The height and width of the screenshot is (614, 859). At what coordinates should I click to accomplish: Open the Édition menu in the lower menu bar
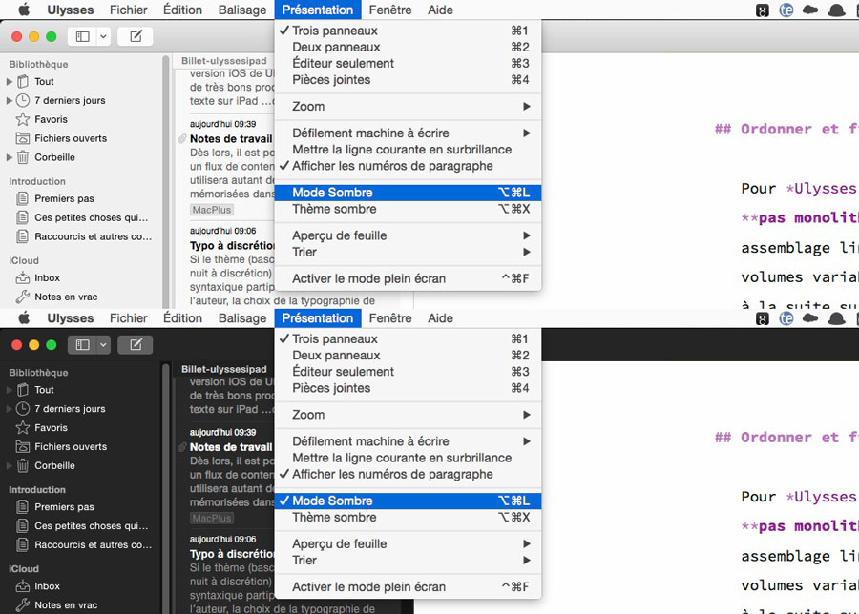(182, 317)
